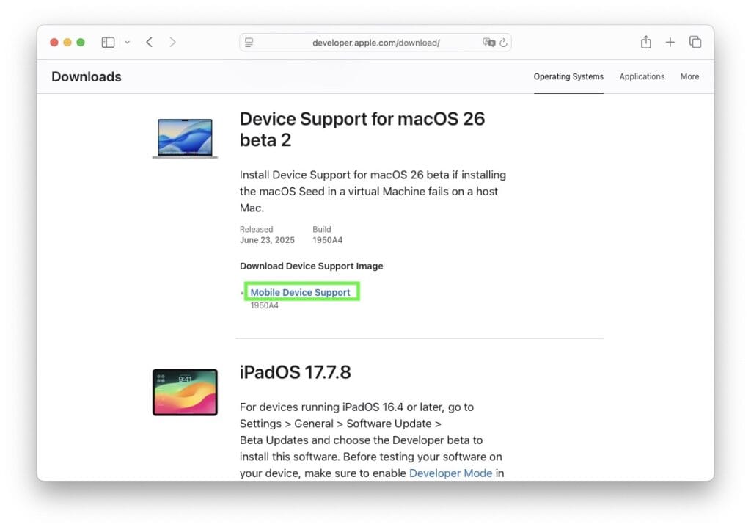Viewport: 751px width, 530px height.
Task: Go forward with the forward arrow
Action: point(172,42)
